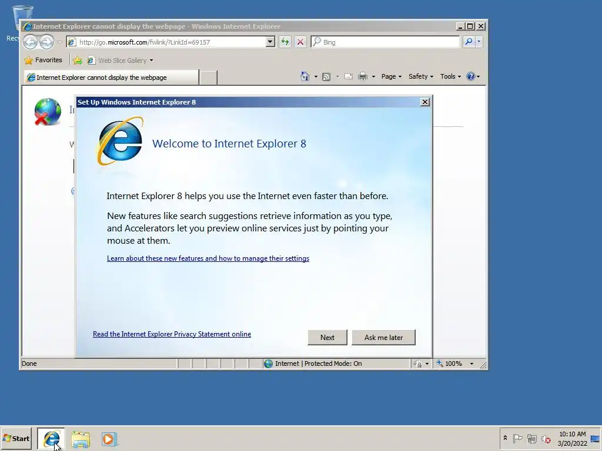
Task: Select the 'Internet Explorer cannot display the webpage' tab
Action: [111, 78]
